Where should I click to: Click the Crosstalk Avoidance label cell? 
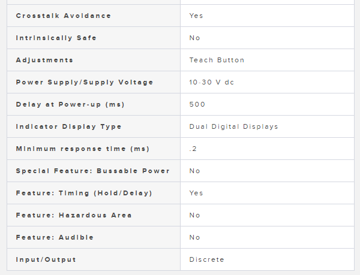63,16
